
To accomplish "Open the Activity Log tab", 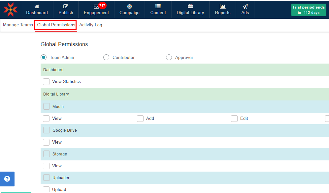I will tap(90, 25).
